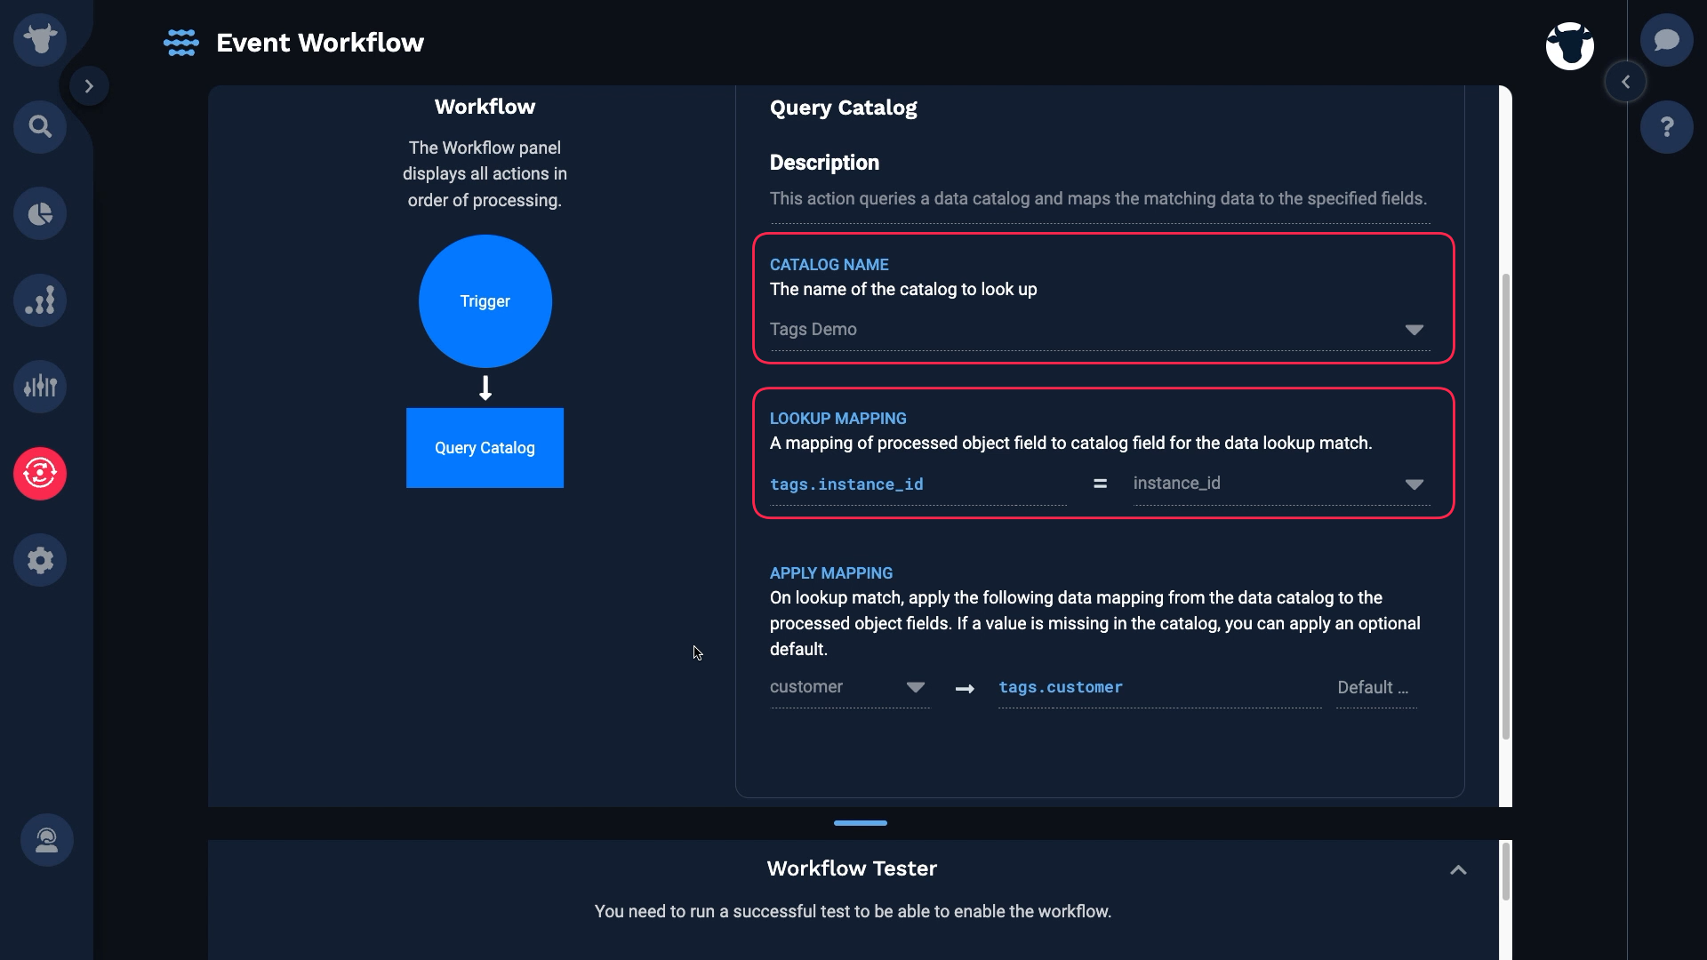Click the Moogsoft cow logo in sidebar
1707x960 pixels.
[x=40, y=40]
